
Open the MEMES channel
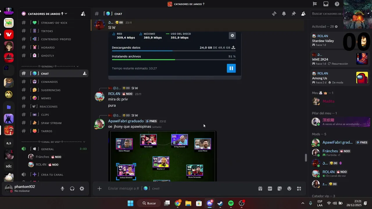tap(54, 98)
